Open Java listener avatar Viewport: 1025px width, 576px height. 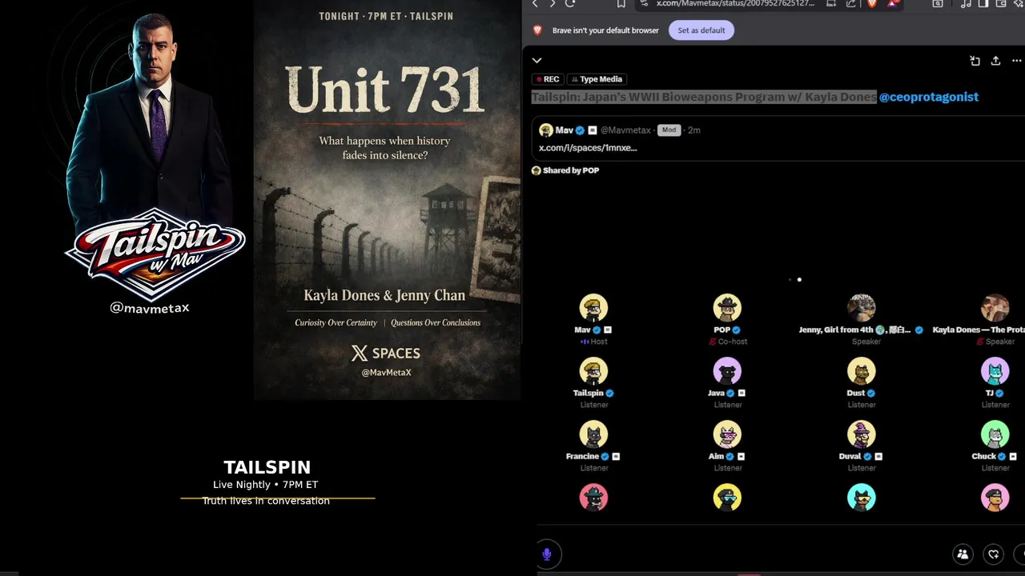pos(727,371)
